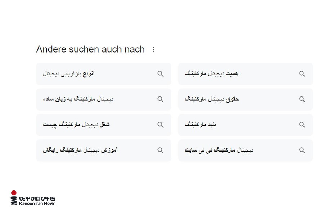Screen dimensions: 324x216
Task: Choose the حقوق دیجیتال مارکتینگ related search
Action: coord(212,99)
